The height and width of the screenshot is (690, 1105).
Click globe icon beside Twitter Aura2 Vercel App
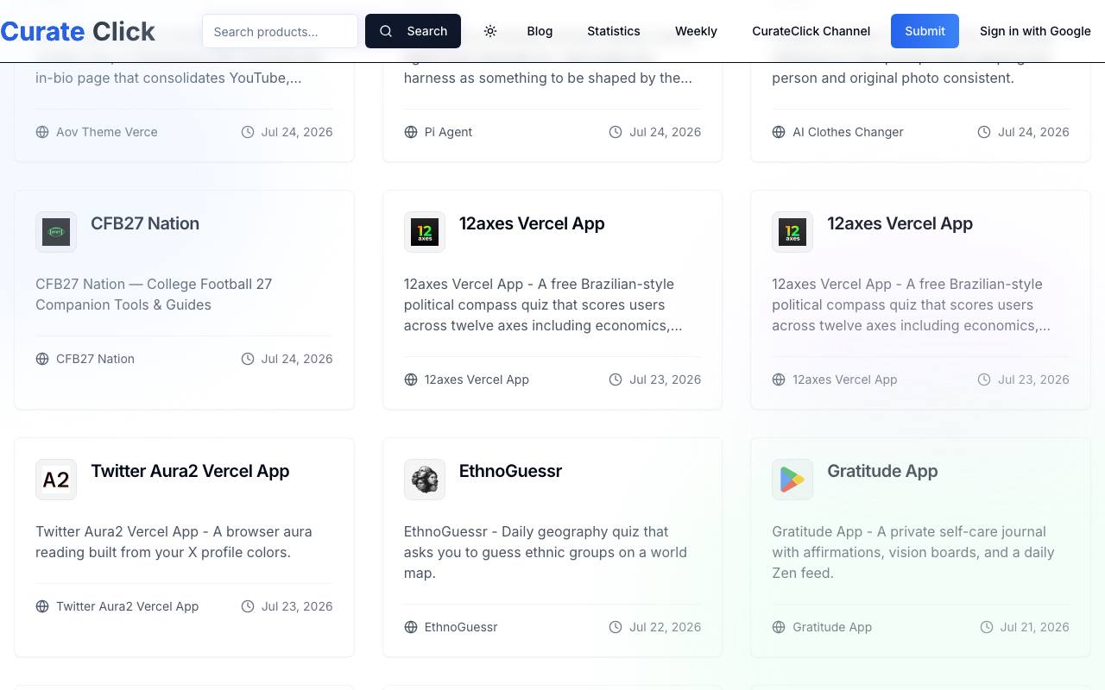(42, 606)
